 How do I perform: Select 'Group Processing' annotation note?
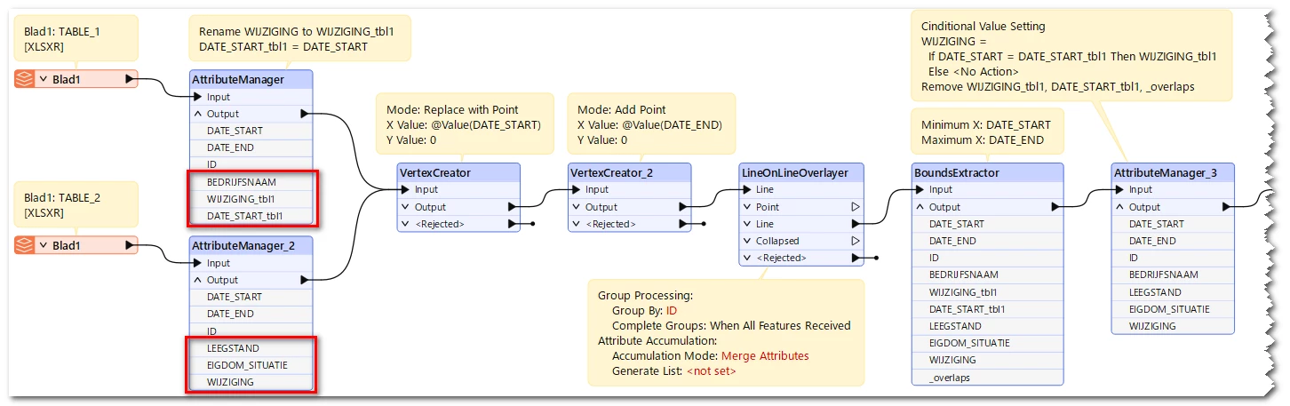tap(725, 332)
